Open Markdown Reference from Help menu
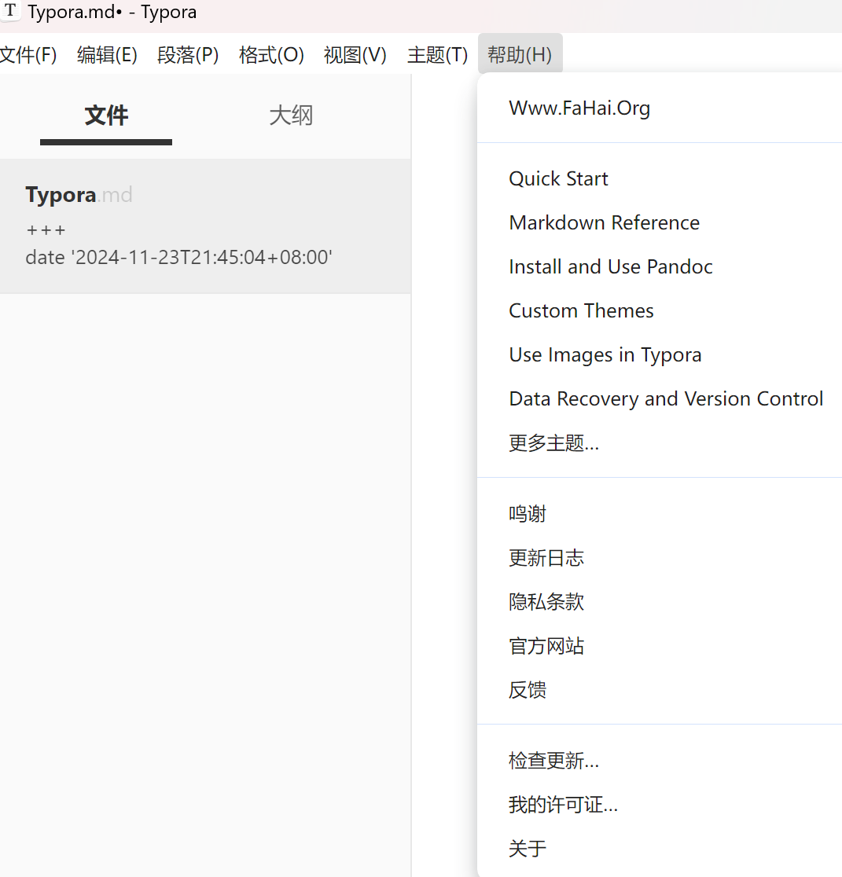The height and width of the screenshot is (877, 842). point(604,223)
